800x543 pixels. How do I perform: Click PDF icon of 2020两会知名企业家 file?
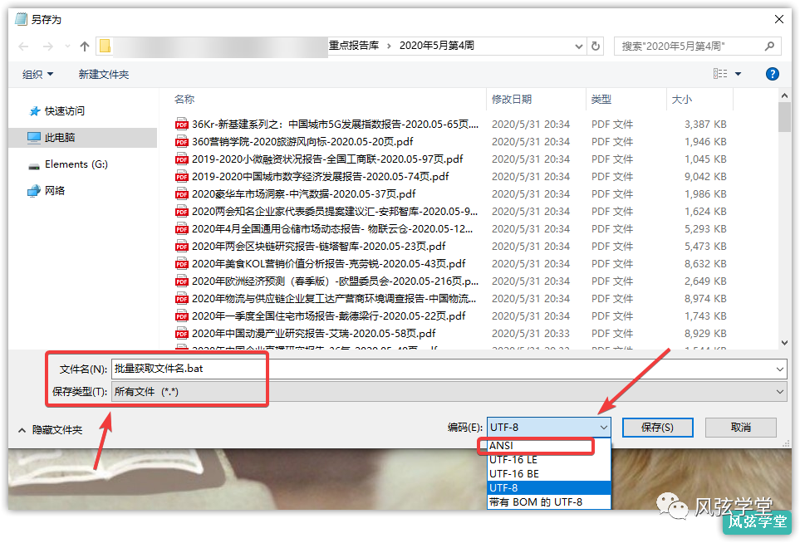[182, 211]
